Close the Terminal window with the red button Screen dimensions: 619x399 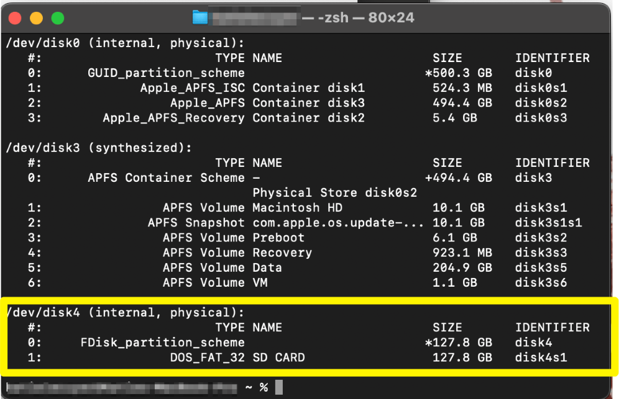pos(15,18)
